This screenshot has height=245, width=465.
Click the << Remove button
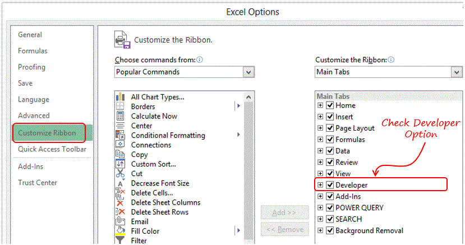(x=284, y=229)
